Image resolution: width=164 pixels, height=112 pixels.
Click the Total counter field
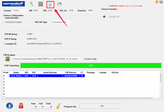click(48, 107)
